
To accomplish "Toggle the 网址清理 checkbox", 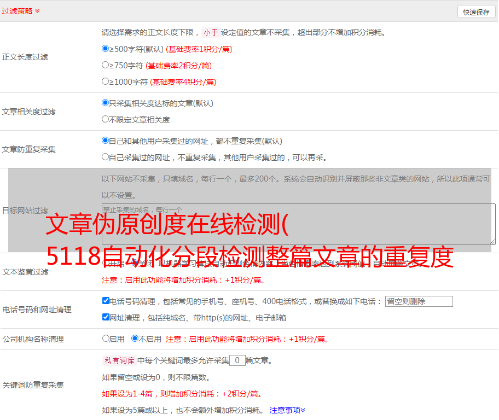I will point(106,317).
